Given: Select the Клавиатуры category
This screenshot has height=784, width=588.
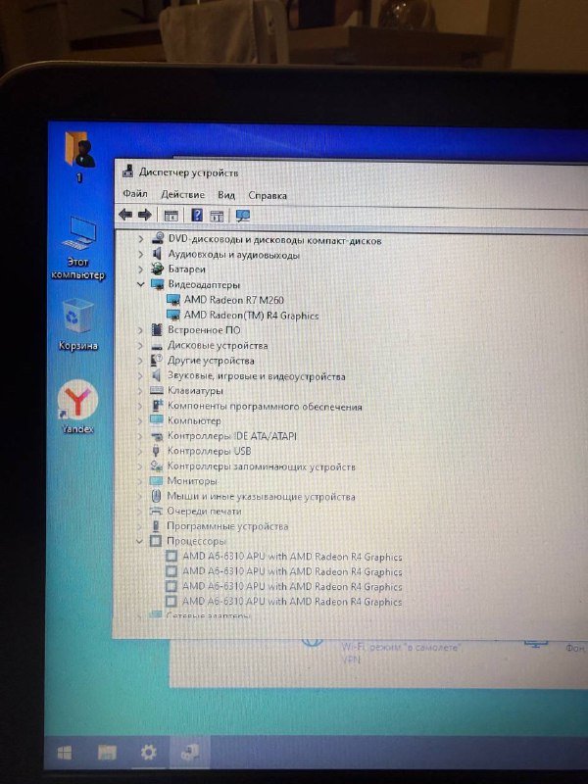Looking at the screenshot, I should (x=195, y=390).
